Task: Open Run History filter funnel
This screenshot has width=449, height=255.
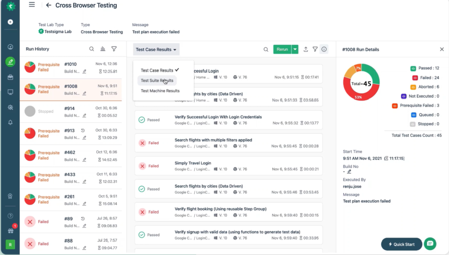Action: [114, 49]
